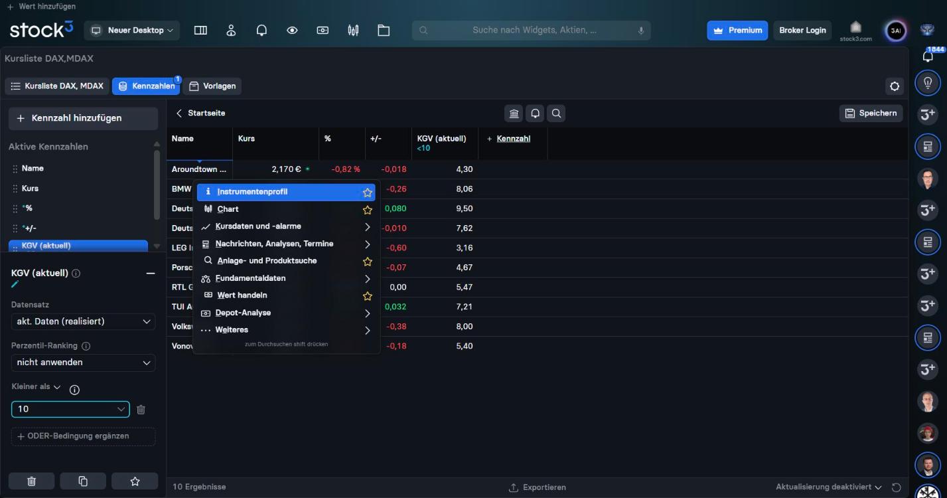Open Nachrichten, Analysen, Termine menu entry
Viewport: 947px width, 498px height.
click(x=286, y=244)
